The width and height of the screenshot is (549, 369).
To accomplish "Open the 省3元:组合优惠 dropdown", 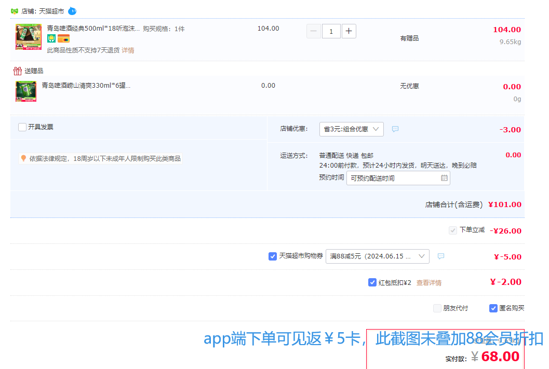I will (351, 129).
